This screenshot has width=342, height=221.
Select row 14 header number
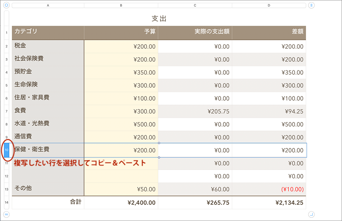pyautogui.click(x=7, y=202)
